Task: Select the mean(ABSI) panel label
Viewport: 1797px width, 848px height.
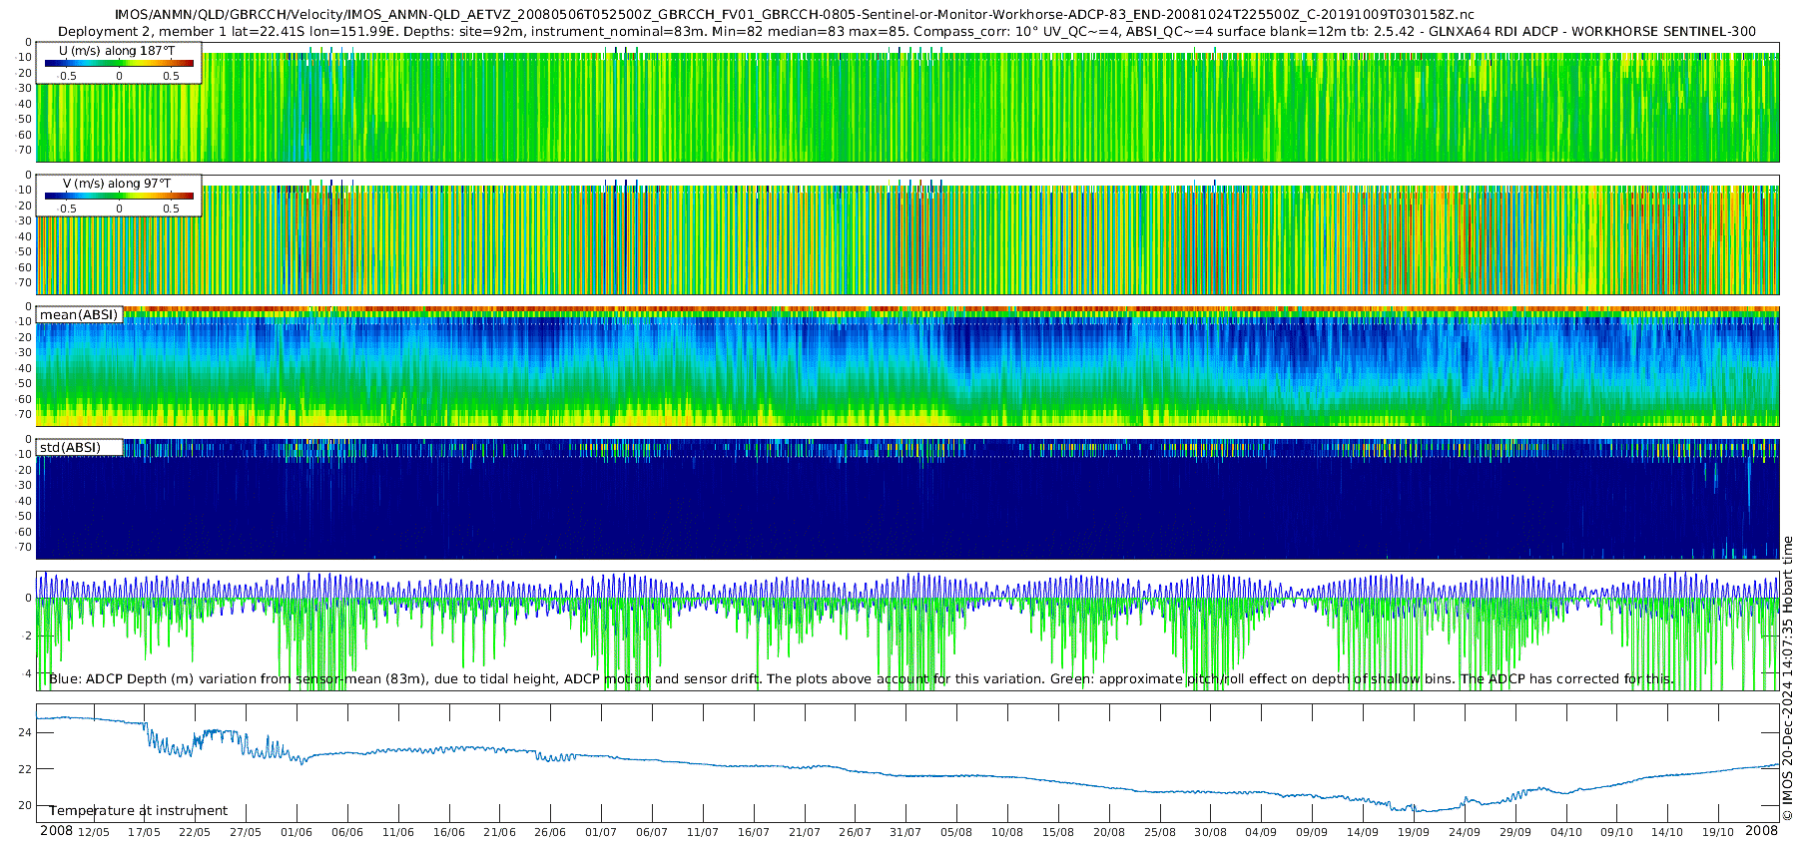Action: (79, 315)
